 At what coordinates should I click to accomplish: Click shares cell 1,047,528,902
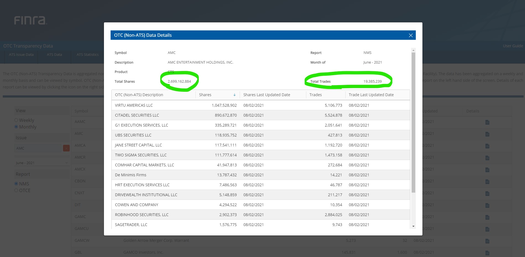pyautogui.click(x=224, y=105)
